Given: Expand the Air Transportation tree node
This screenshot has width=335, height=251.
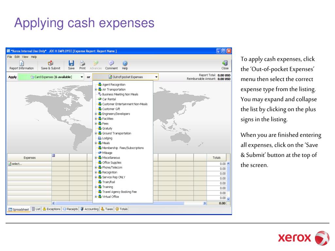Looking at the screenshot, I should coord(96,90).
